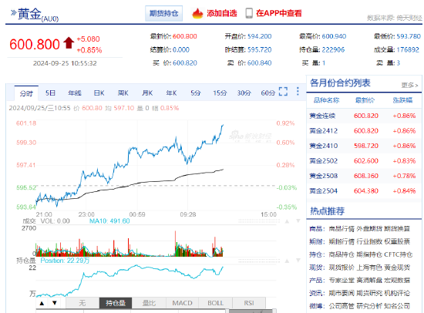This screenshot has width=424, height=313.
Task: Click the flame icon beside 添加自选
Action: (x=197, y=13)
